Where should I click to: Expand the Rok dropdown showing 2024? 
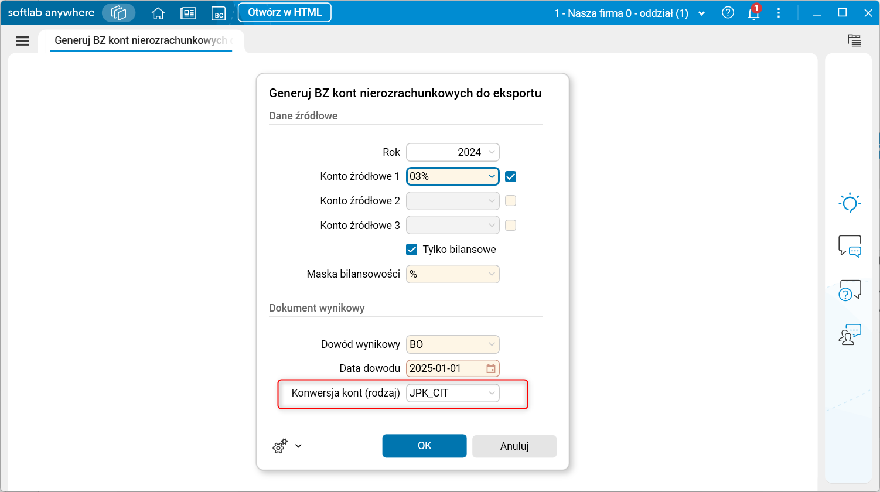[492, 152]
